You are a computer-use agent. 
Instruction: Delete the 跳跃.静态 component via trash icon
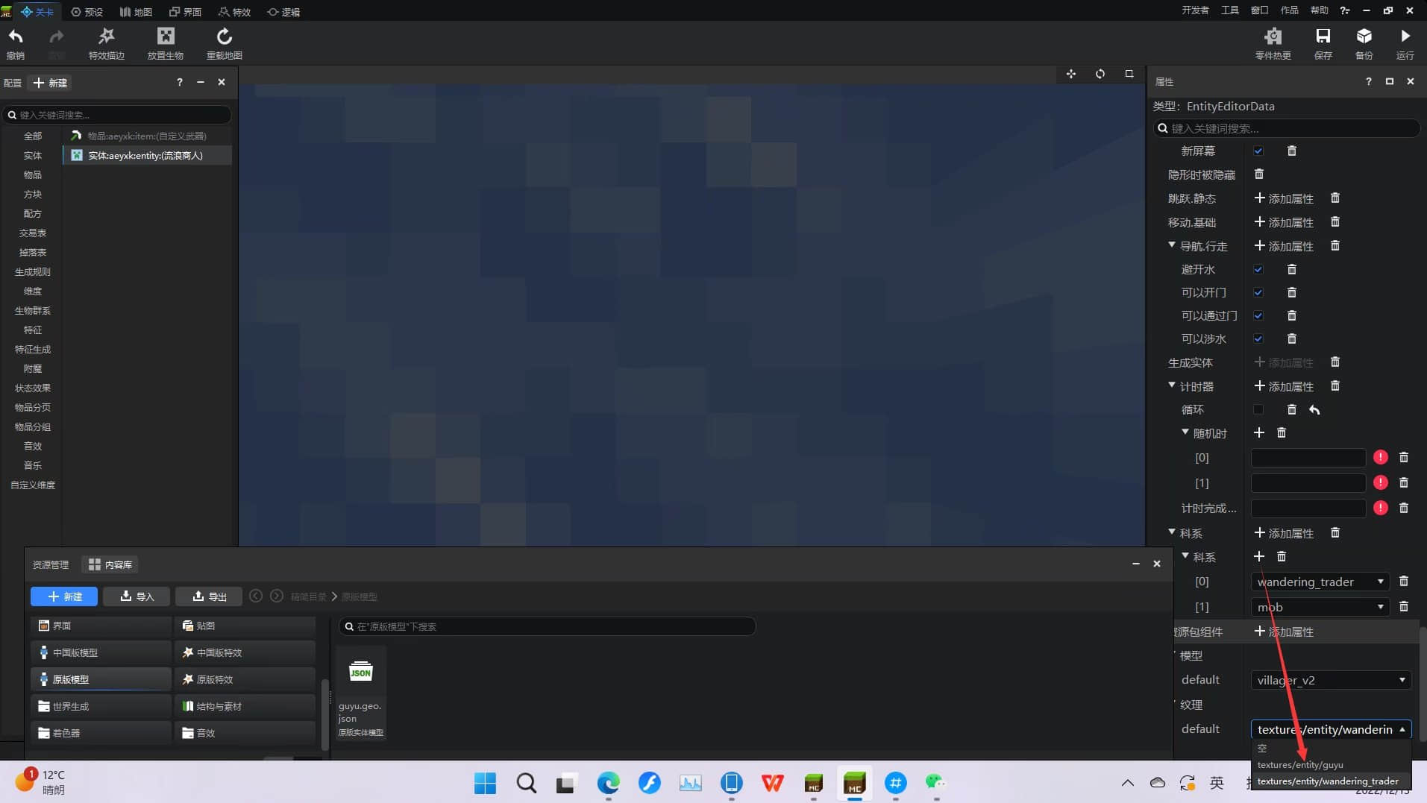(1335, 198)
